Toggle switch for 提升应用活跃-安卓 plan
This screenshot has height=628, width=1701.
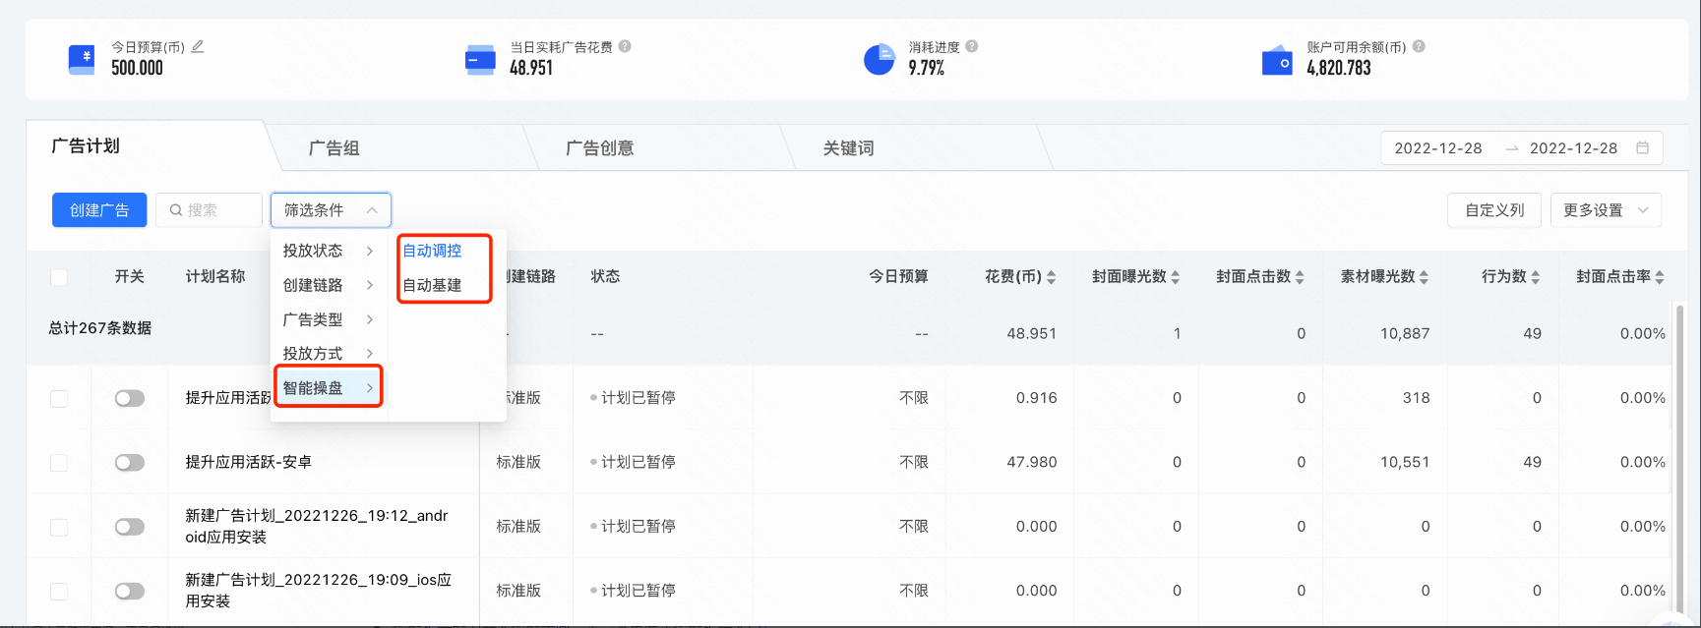coord(129,462)
